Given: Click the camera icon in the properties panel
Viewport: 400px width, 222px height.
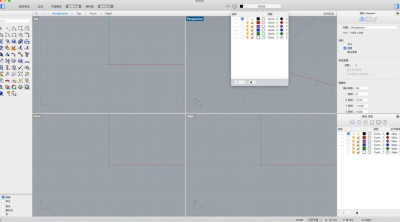Looking at the screenshot, I should [x=362, y=19].
